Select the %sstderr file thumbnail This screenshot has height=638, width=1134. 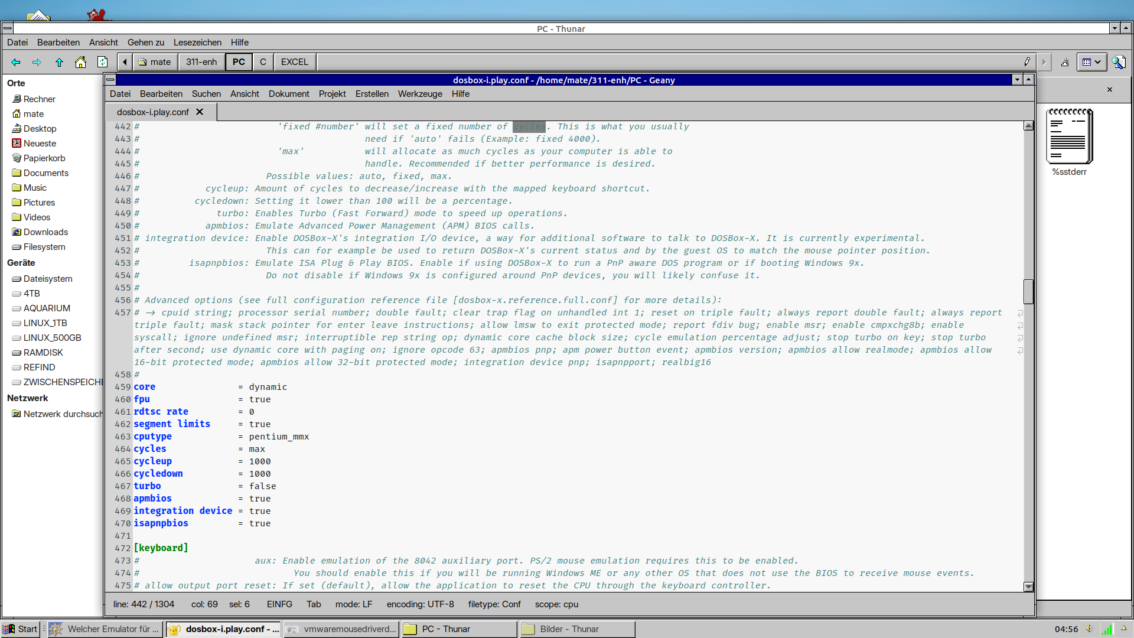pyautogui.click(x=1070, y=137)
